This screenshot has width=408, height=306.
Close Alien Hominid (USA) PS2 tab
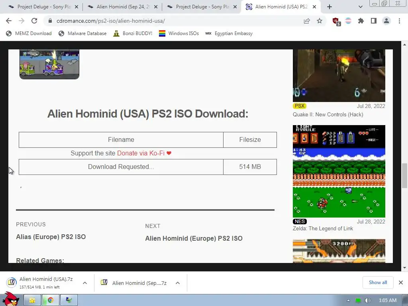[x=314, y=7]
